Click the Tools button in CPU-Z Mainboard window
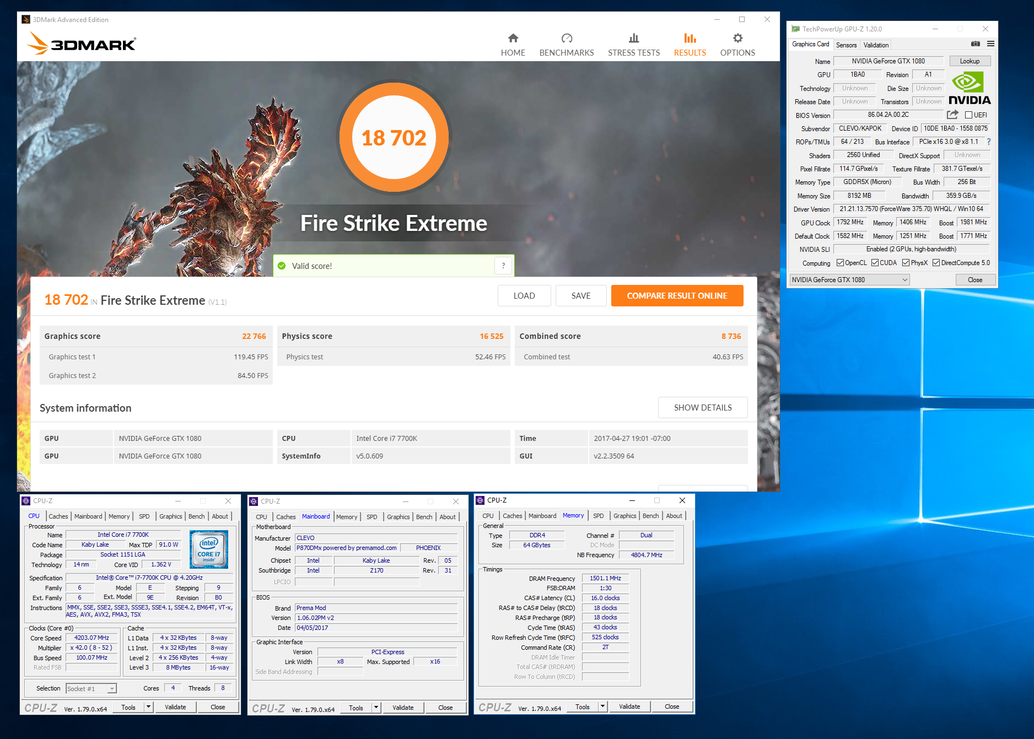Image resolution: width=1034 pixels, height=739 pixels. [x=356, y=708]
